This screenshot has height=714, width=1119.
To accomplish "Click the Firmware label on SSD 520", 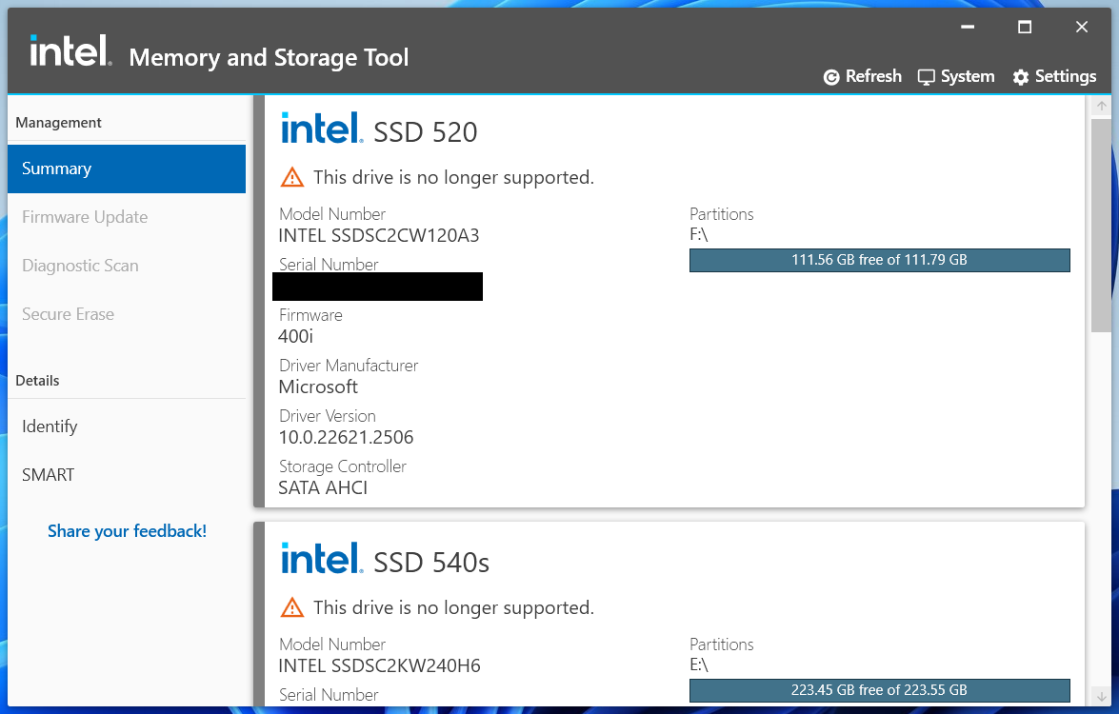I will coord(310,315).
